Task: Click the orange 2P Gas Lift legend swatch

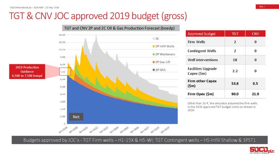Action: click(153, 62)
